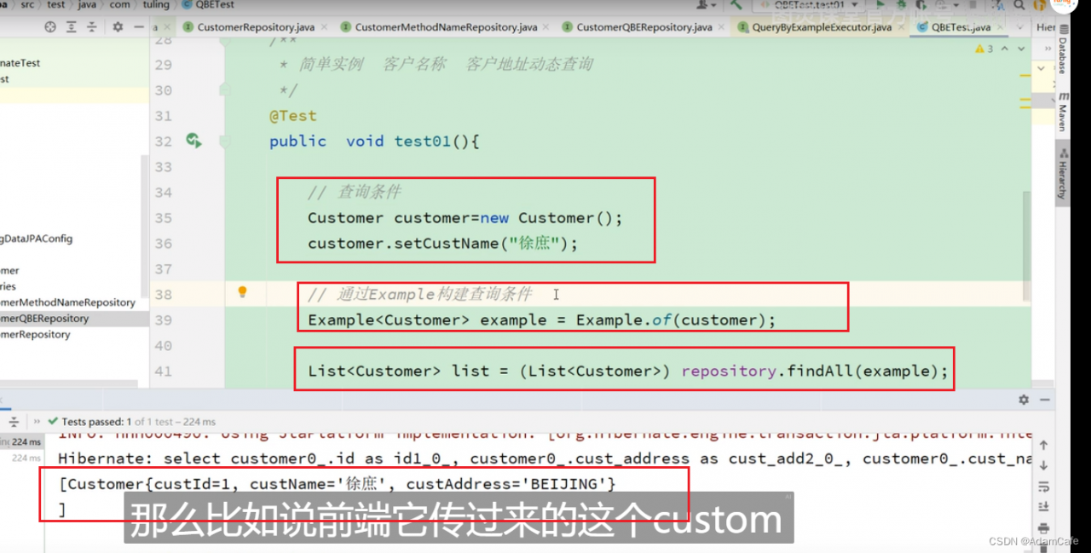The image size is (1091, 553).
Task: Hide the Project panel with minus icon
Action: [139, 27]
